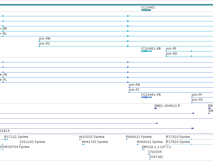Click the partially shown k-PL protein label
213x161 pixels.
4,80
